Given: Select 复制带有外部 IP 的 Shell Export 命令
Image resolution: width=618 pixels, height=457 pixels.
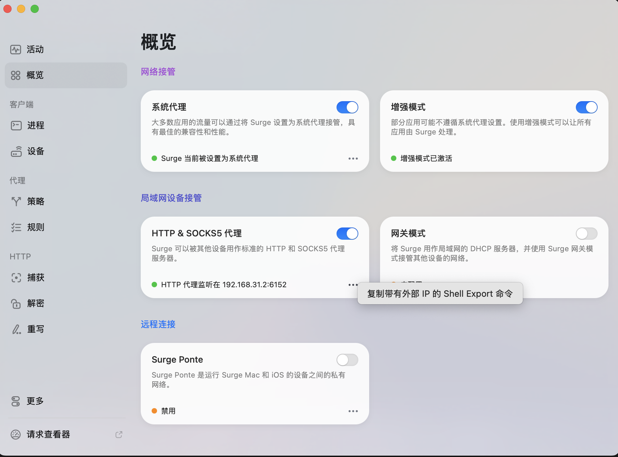Looking at the screenshot, I should (x=440, y=293).
